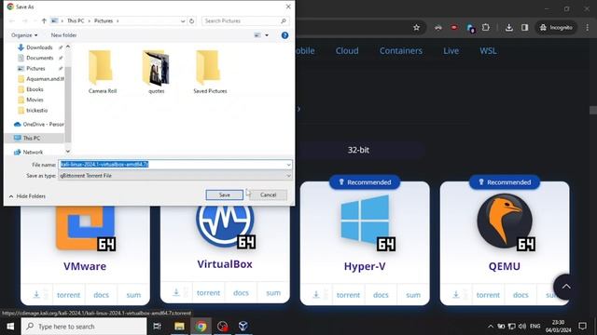Select Pictures in the navigation pane
This screenshot has height=335, width=597.
[35, 68]
